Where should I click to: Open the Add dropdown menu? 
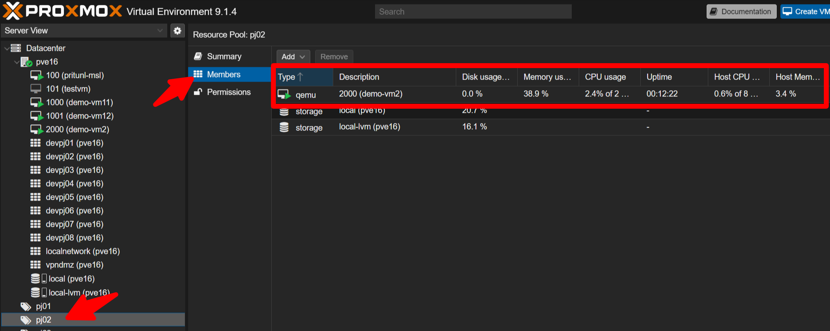[x=293, y=57]
